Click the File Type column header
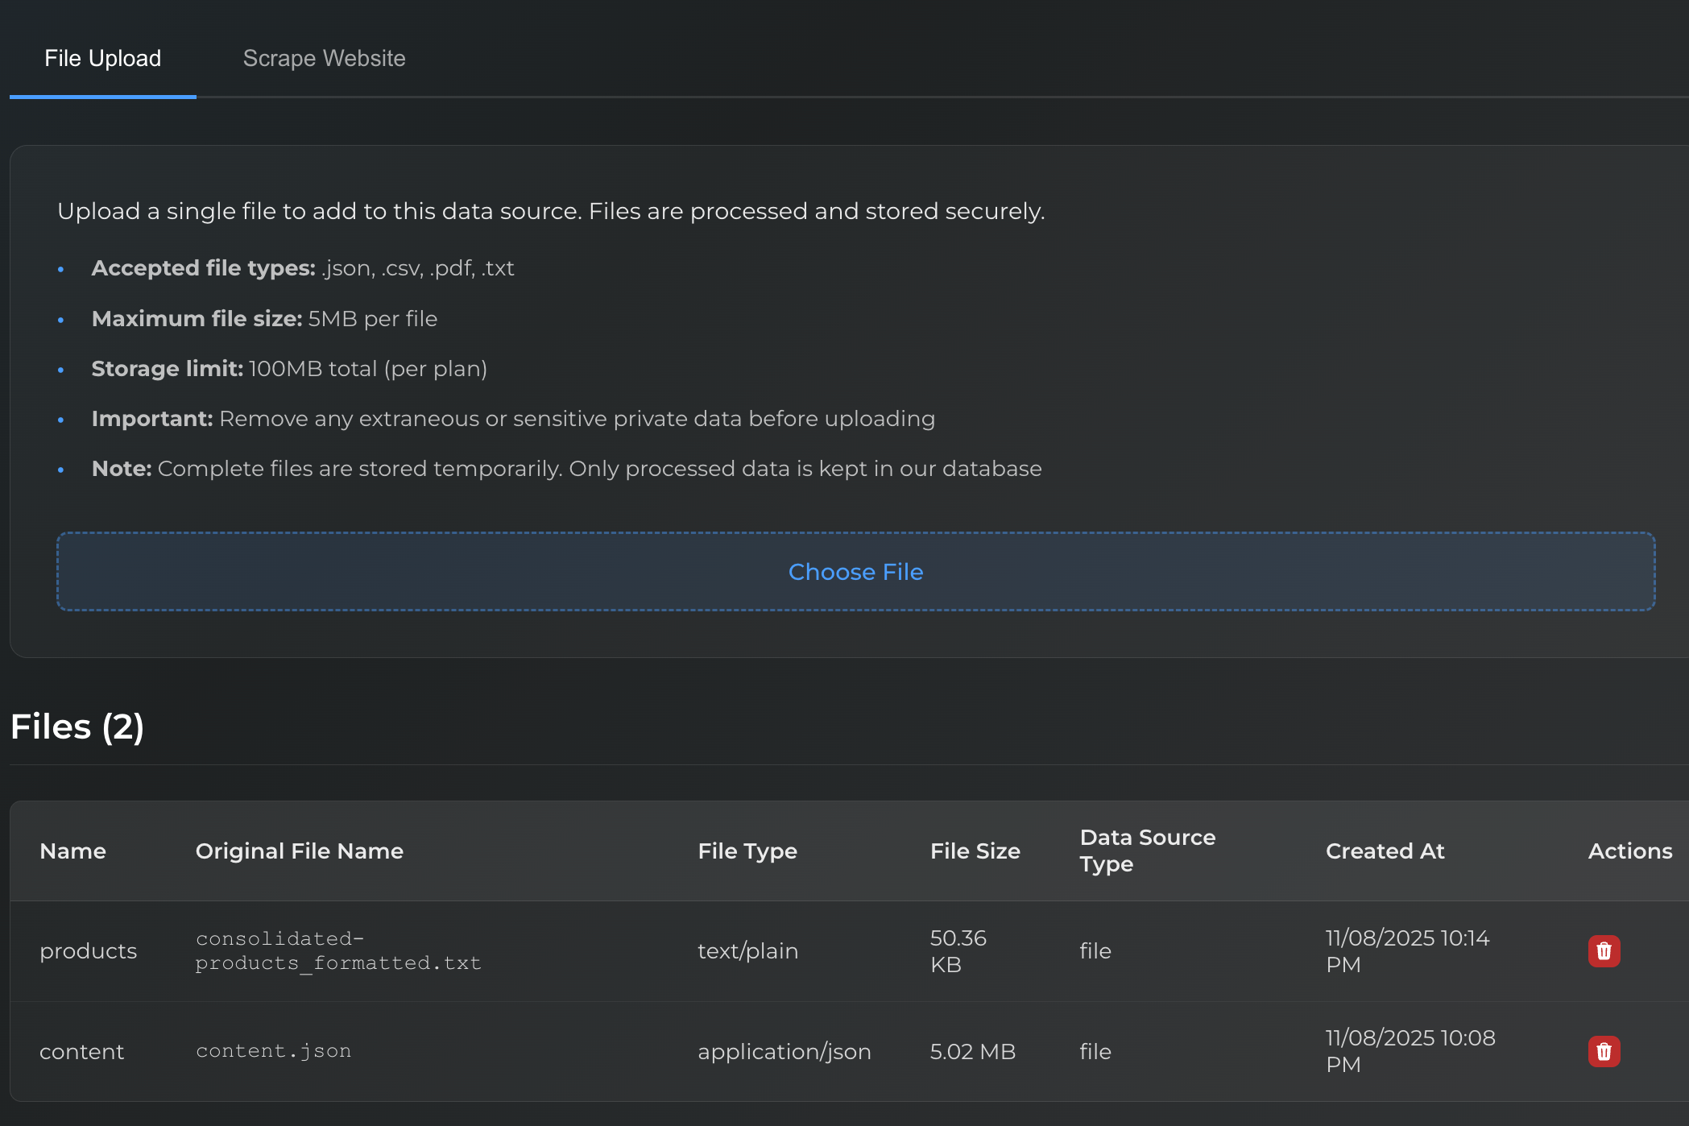 pyautogui.click(x=747, y=851)
